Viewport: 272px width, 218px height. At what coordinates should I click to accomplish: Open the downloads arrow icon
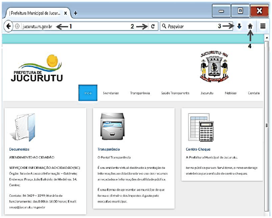(239, 26)
